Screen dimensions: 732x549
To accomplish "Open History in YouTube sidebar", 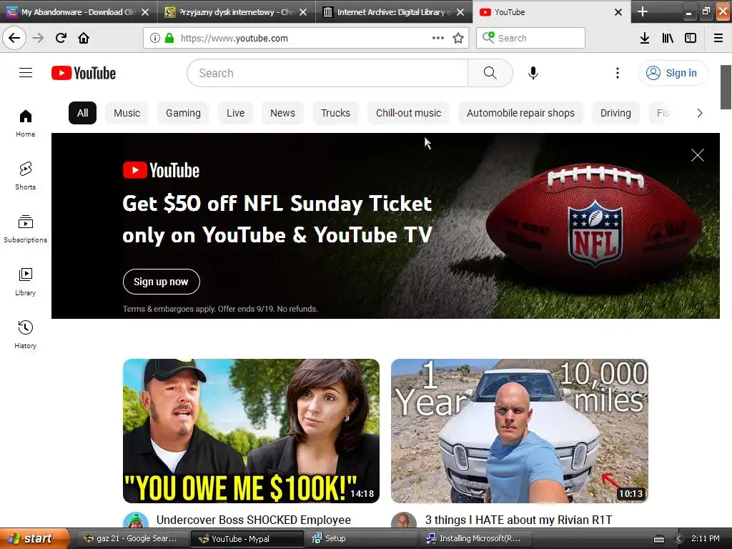I will coord(26,335).
